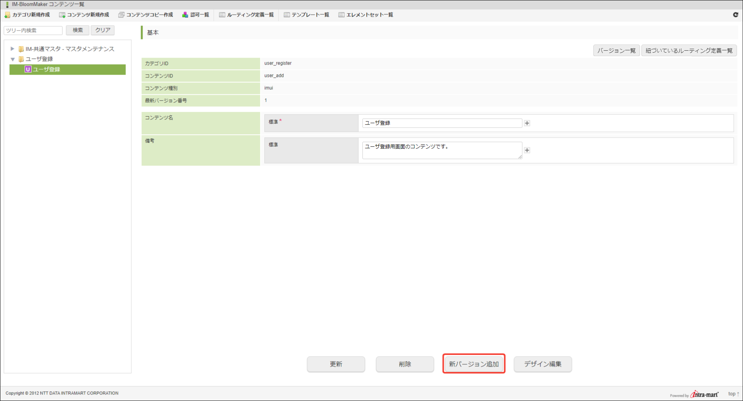Click the plus icon beside remarks textarea
Screen dimensions: 743x401
point(527,150)
